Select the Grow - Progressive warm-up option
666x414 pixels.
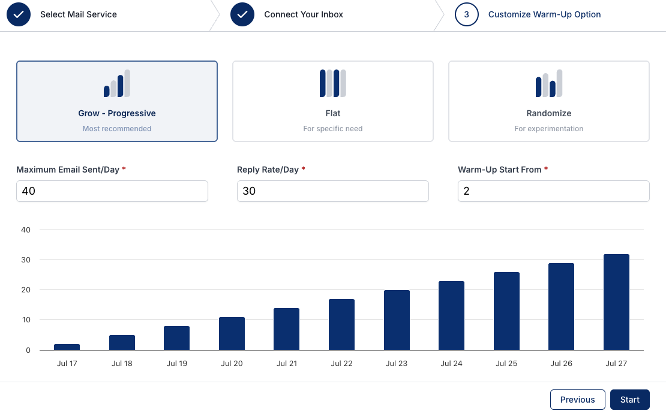tap(117, 101)
